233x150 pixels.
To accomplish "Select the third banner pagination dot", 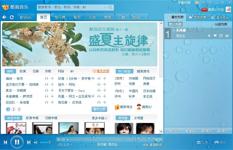I will click(x=16, y=61).
